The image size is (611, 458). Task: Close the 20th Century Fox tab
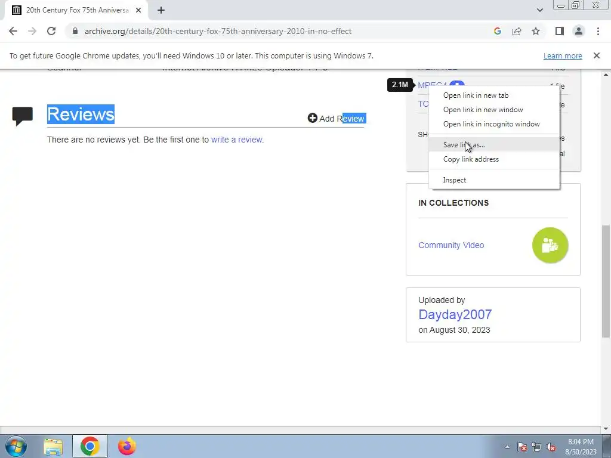click(x=138, y=10)
